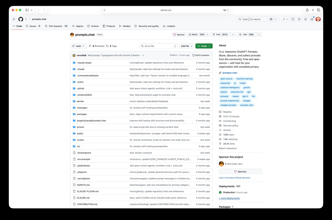Screen dimensions: 332x220
Task: Star the prompts.chat repository
Action: point(246,34)
